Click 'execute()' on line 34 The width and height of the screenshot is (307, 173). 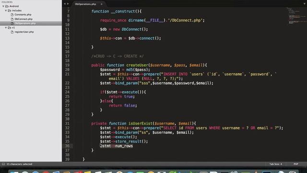click(x=125, y=137)
